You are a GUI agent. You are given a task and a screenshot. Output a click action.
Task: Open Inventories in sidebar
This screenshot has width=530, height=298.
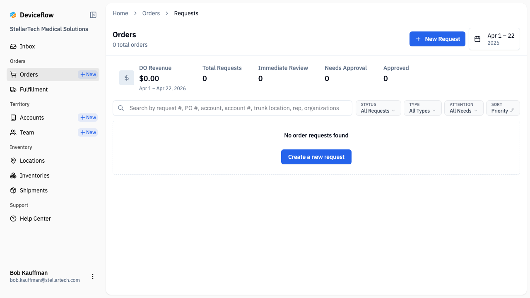(53, 175)
